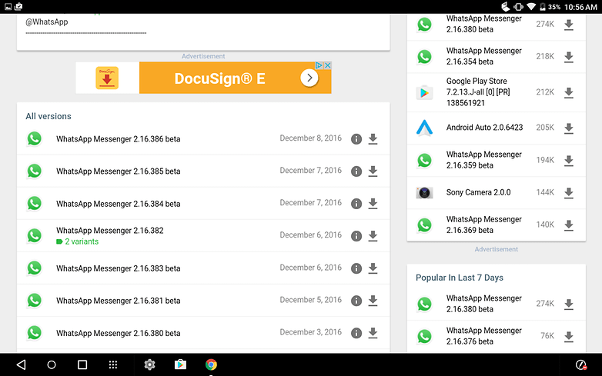Image resolution: width=602 pixels, height=376 pixels.
Task: Open info for WhatsApp 2.16.384 beta
Action: (x=356, y=204)
